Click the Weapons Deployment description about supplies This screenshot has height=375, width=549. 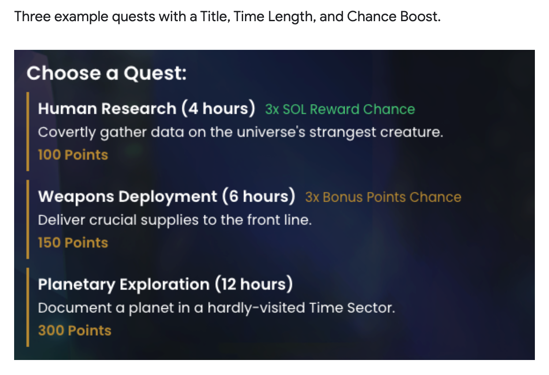(175, 220)
